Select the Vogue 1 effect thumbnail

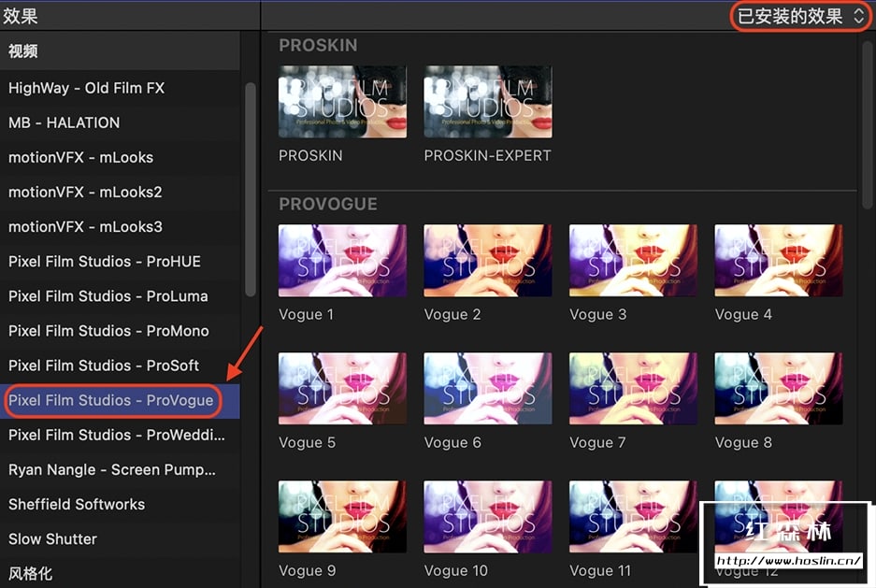click(342, 260)
